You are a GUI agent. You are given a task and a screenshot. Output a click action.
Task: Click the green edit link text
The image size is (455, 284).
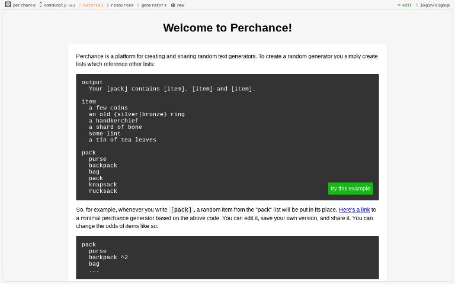(406, 5)
